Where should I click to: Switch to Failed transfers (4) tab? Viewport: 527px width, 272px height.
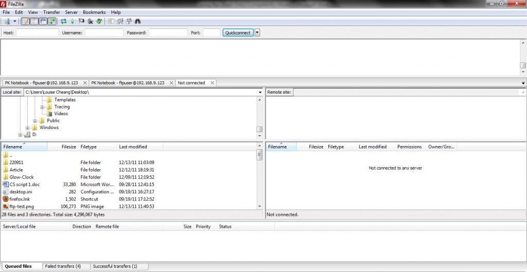click(63, 266)
